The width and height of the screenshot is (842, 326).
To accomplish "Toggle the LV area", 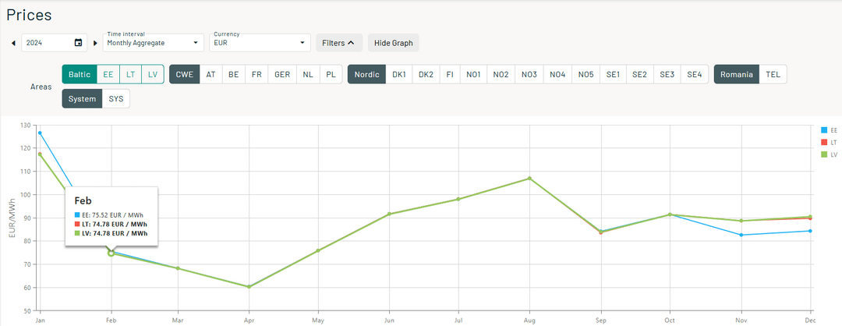I will coord(153,75).
